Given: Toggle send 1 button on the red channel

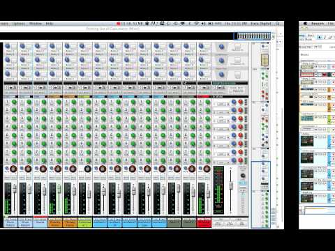Looking at the screenshot, I should pyautogui.click(x=201, y=102).
